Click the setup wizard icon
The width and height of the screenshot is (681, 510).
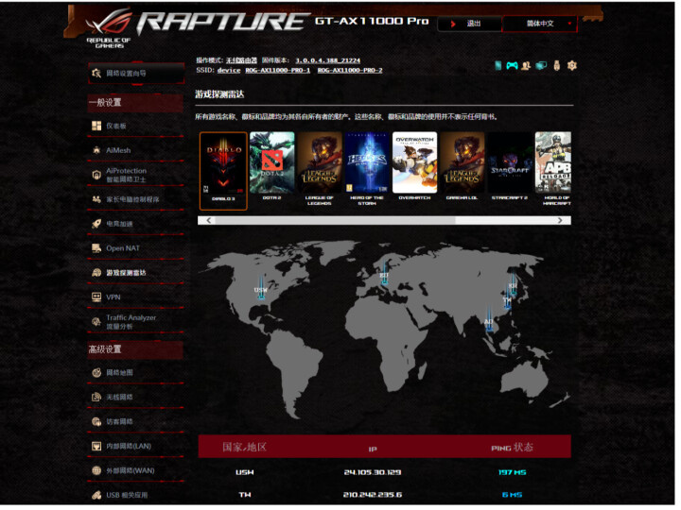click(x=96, y=74)
